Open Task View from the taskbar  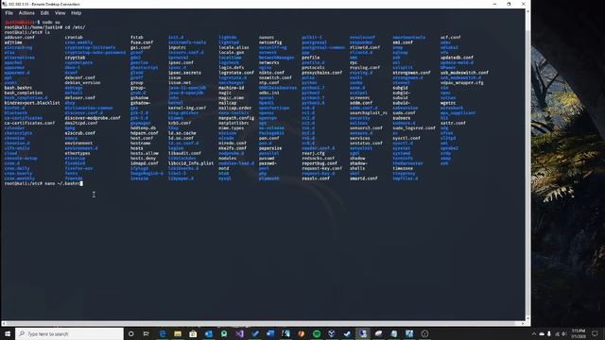[147, 333]
